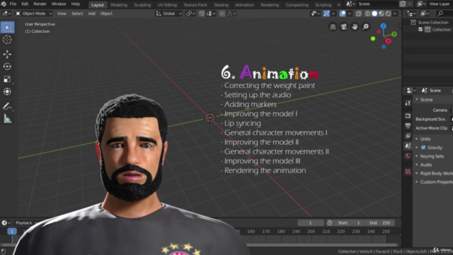Screen dimensions: 453x255
Task: Open the Render menu
Action: 40,4
